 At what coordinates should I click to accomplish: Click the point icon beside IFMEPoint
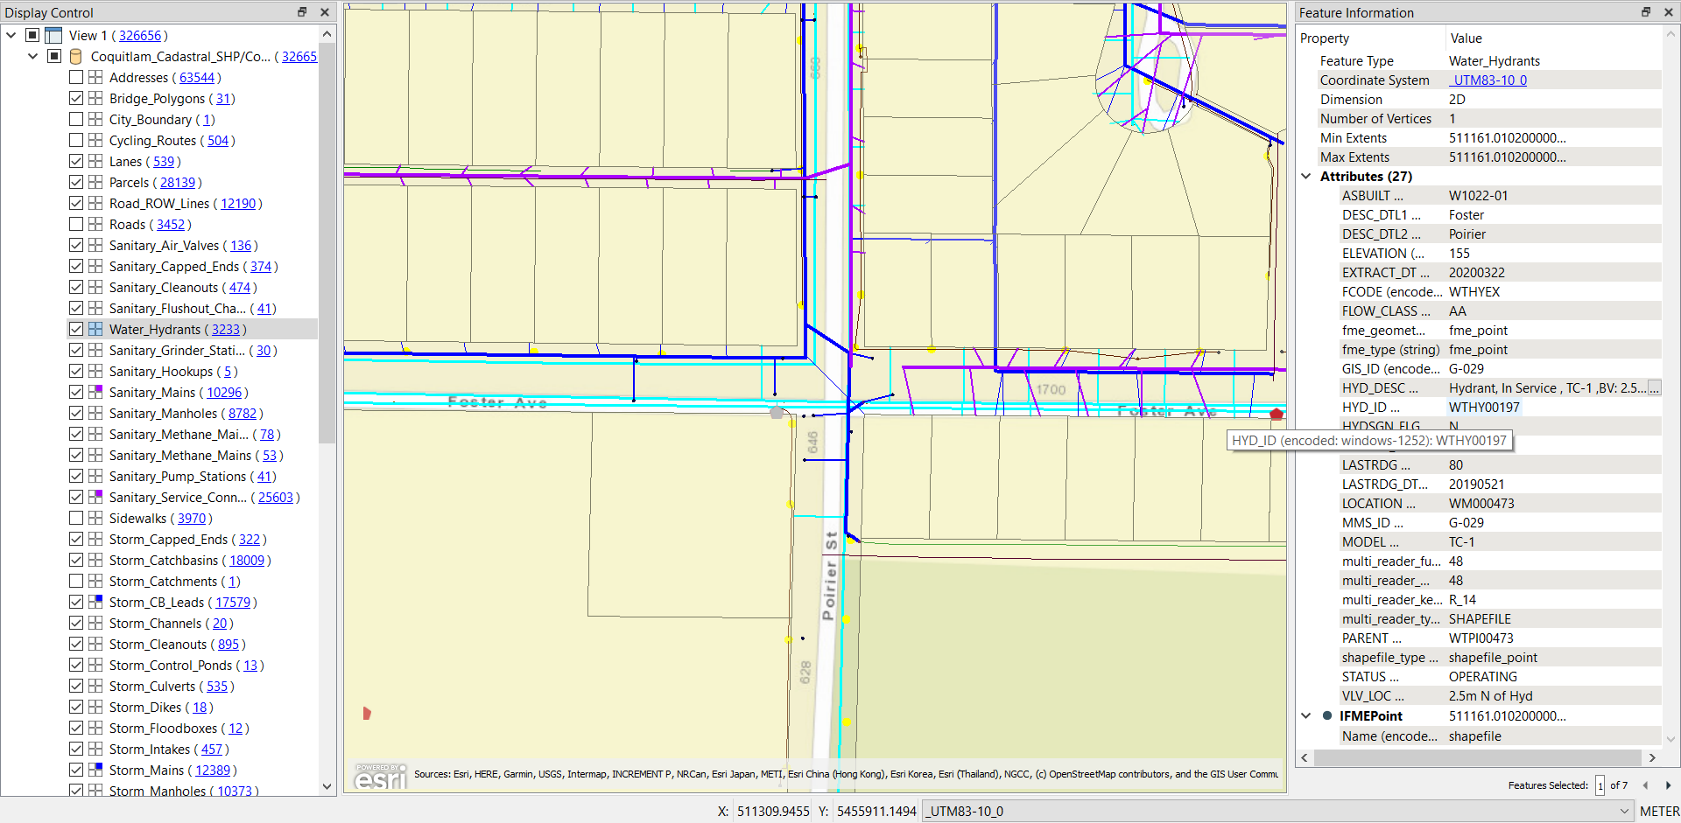[x=1327, y=715]
